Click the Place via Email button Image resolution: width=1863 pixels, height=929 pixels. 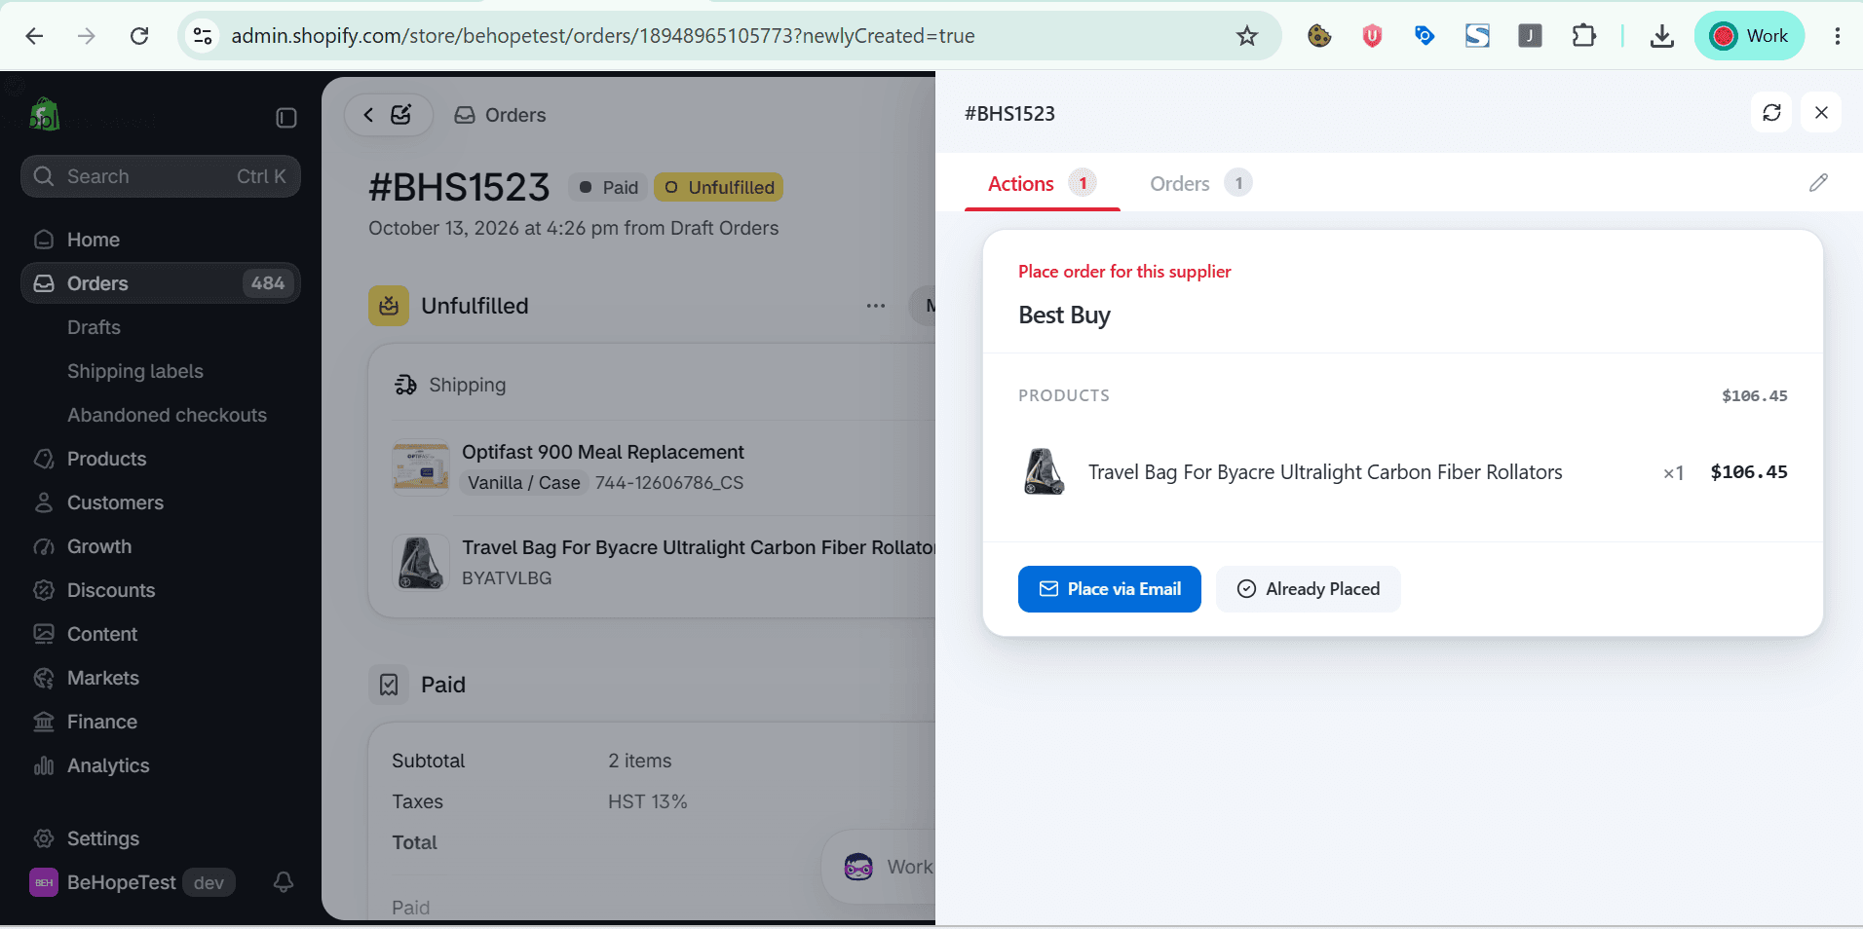click(1110, 589)
